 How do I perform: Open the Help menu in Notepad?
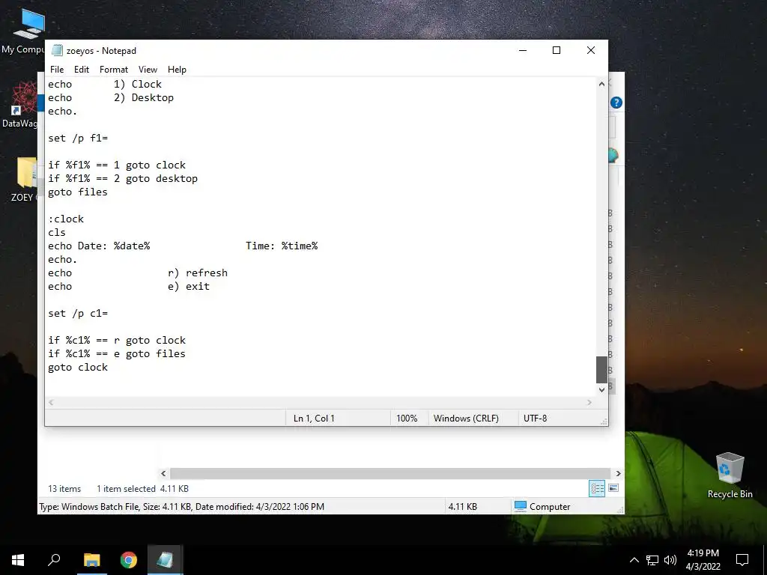[x=177, y=70]
